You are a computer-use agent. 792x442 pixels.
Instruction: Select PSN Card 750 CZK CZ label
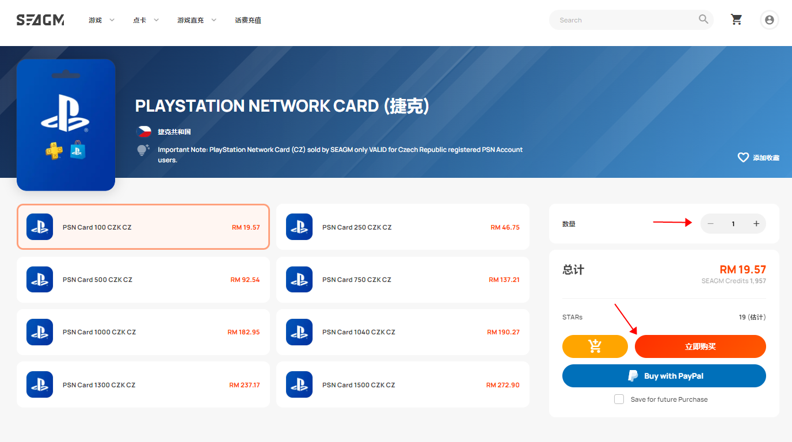coord(357,280)
